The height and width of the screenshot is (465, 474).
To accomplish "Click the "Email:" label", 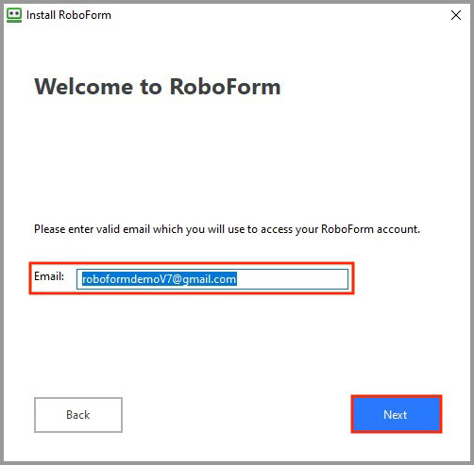I will [x=49, y=276].
